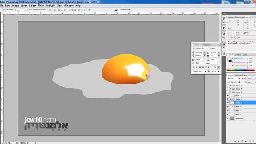
Task: Click the red channel slider in Color panel
Action: 241,59
